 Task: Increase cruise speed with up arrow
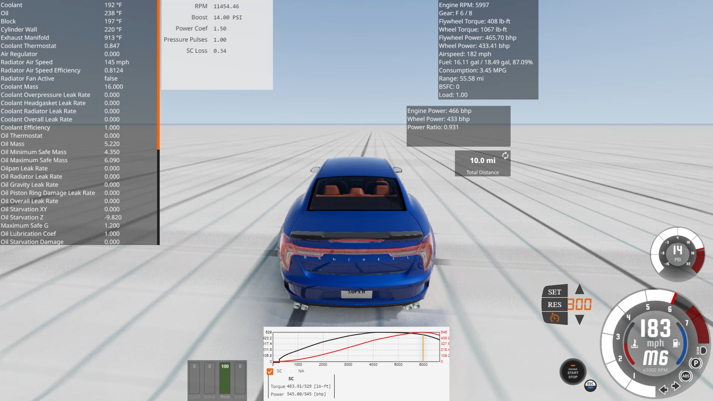point(579,290)
